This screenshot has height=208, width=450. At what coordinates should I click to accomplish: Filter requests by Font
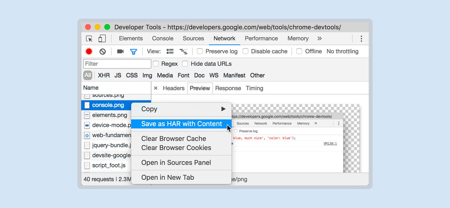183,75
